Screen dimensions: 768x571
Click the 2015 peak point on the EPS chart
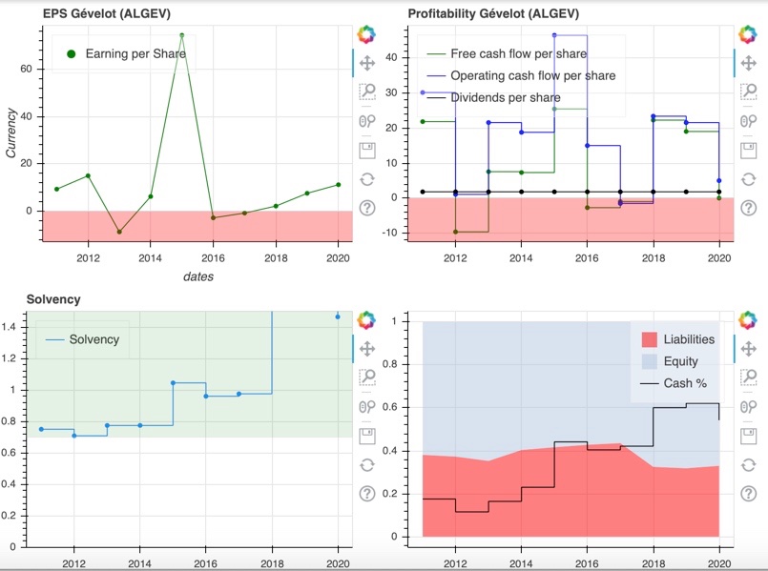pyautogui.click(x=181, y=35)
